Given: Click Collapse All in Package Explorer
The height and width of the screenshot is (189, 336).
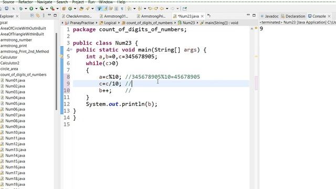Looking at the screenshot, I should 32,16.
